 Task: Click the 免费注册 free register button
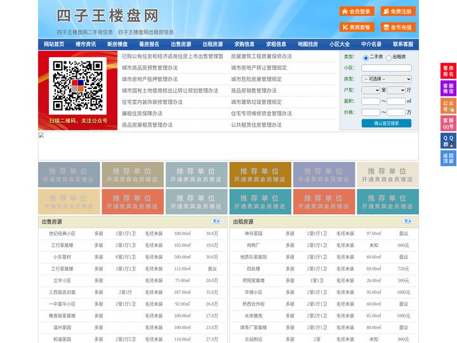(398, 11)
